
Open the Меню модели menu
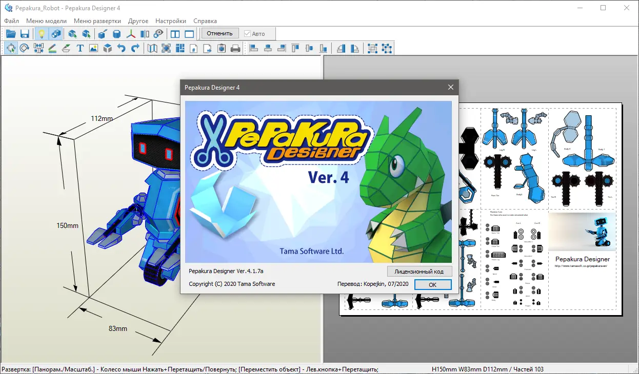47,21
